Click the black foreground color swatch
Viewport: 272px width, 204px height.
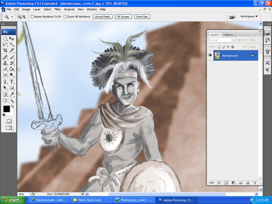coord(7,109)
